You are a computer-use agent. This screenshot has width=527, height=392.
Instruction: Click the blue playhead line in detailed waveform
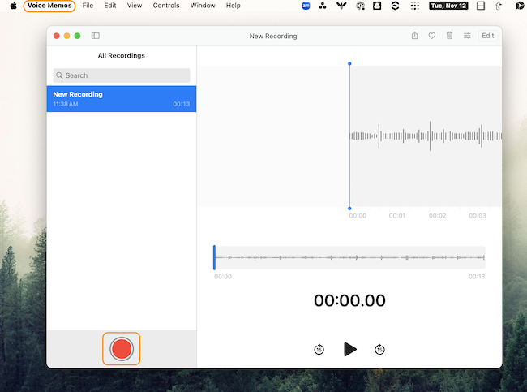(349, 136)
